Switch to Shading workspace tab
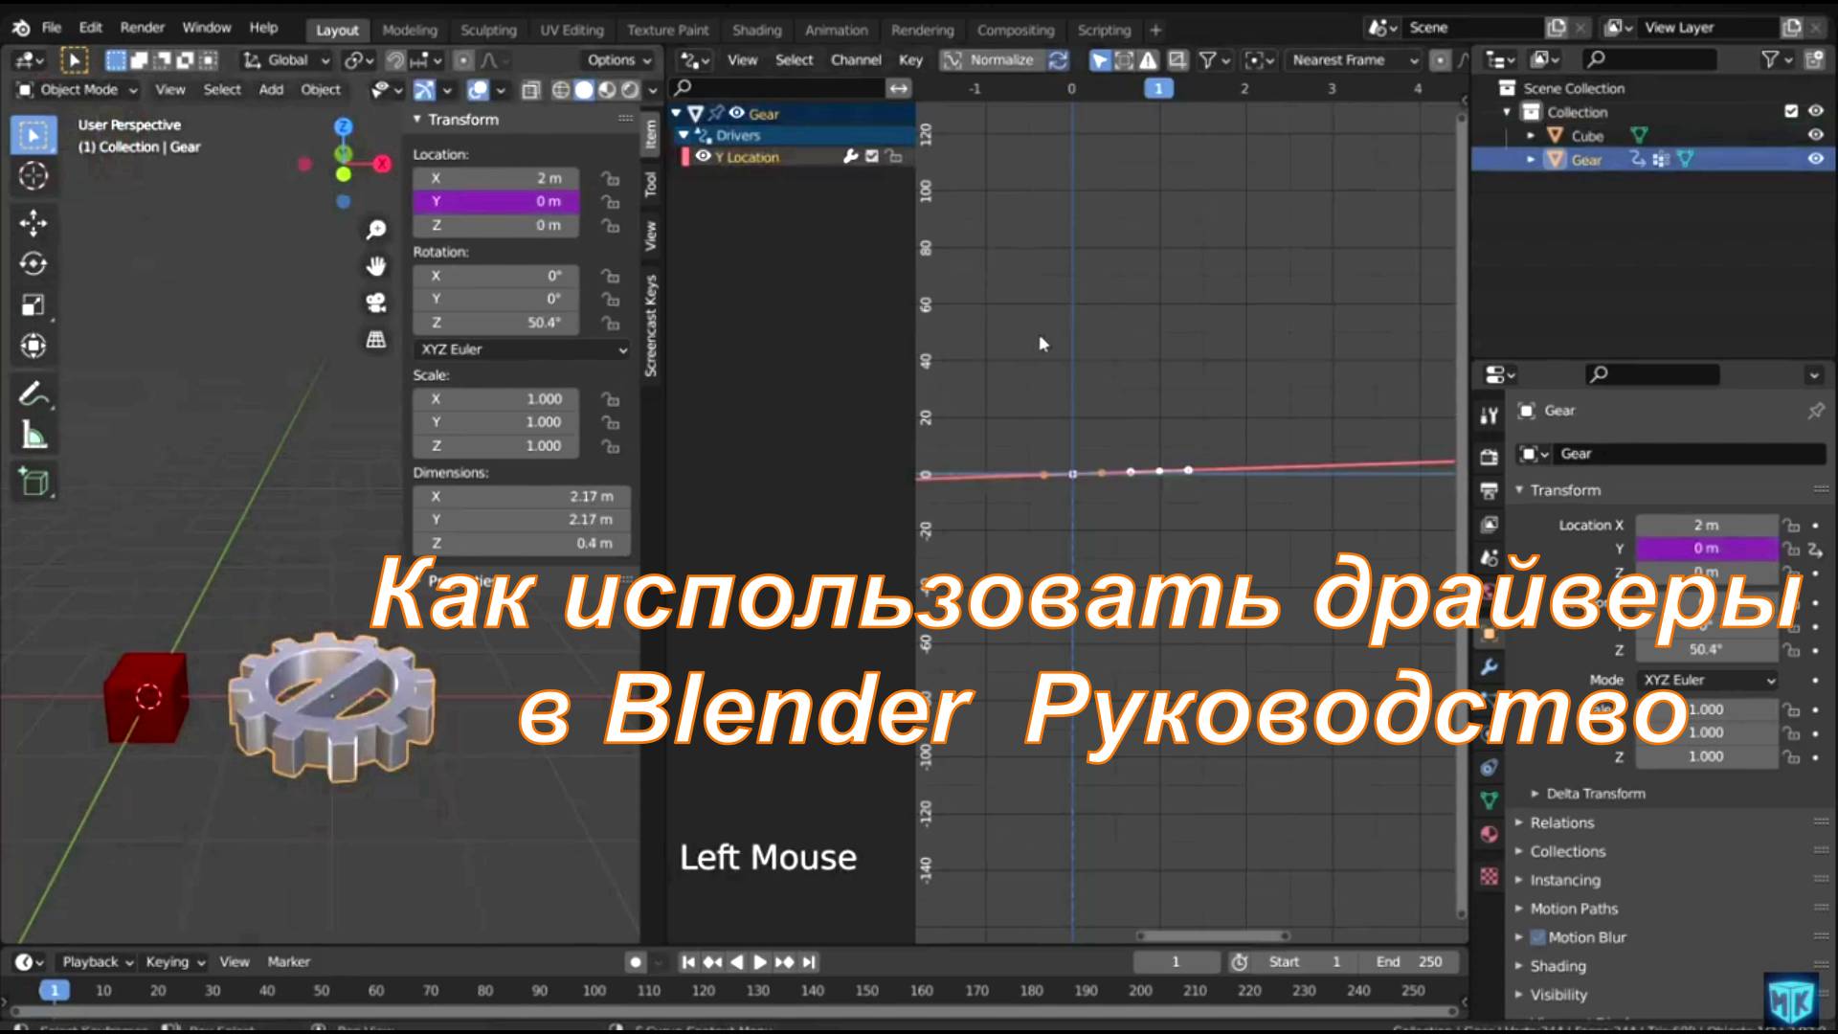 [x=756, y=30]
